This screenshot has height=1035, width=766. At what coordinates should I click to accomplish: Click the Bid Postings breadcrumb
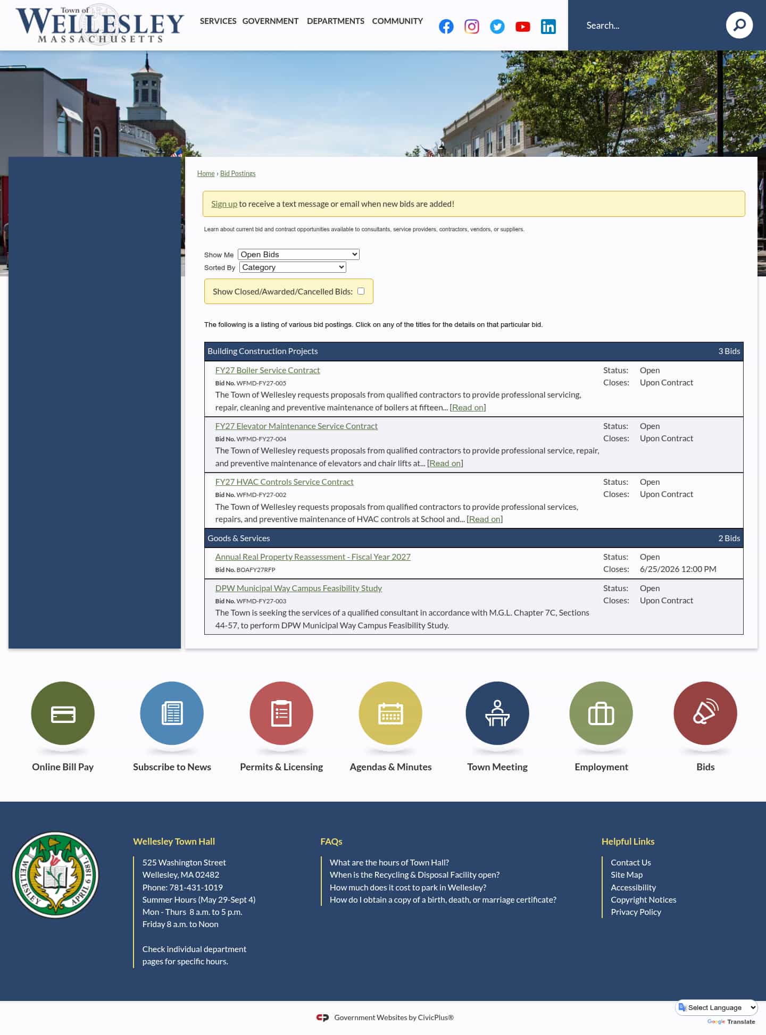pos(238,173)
